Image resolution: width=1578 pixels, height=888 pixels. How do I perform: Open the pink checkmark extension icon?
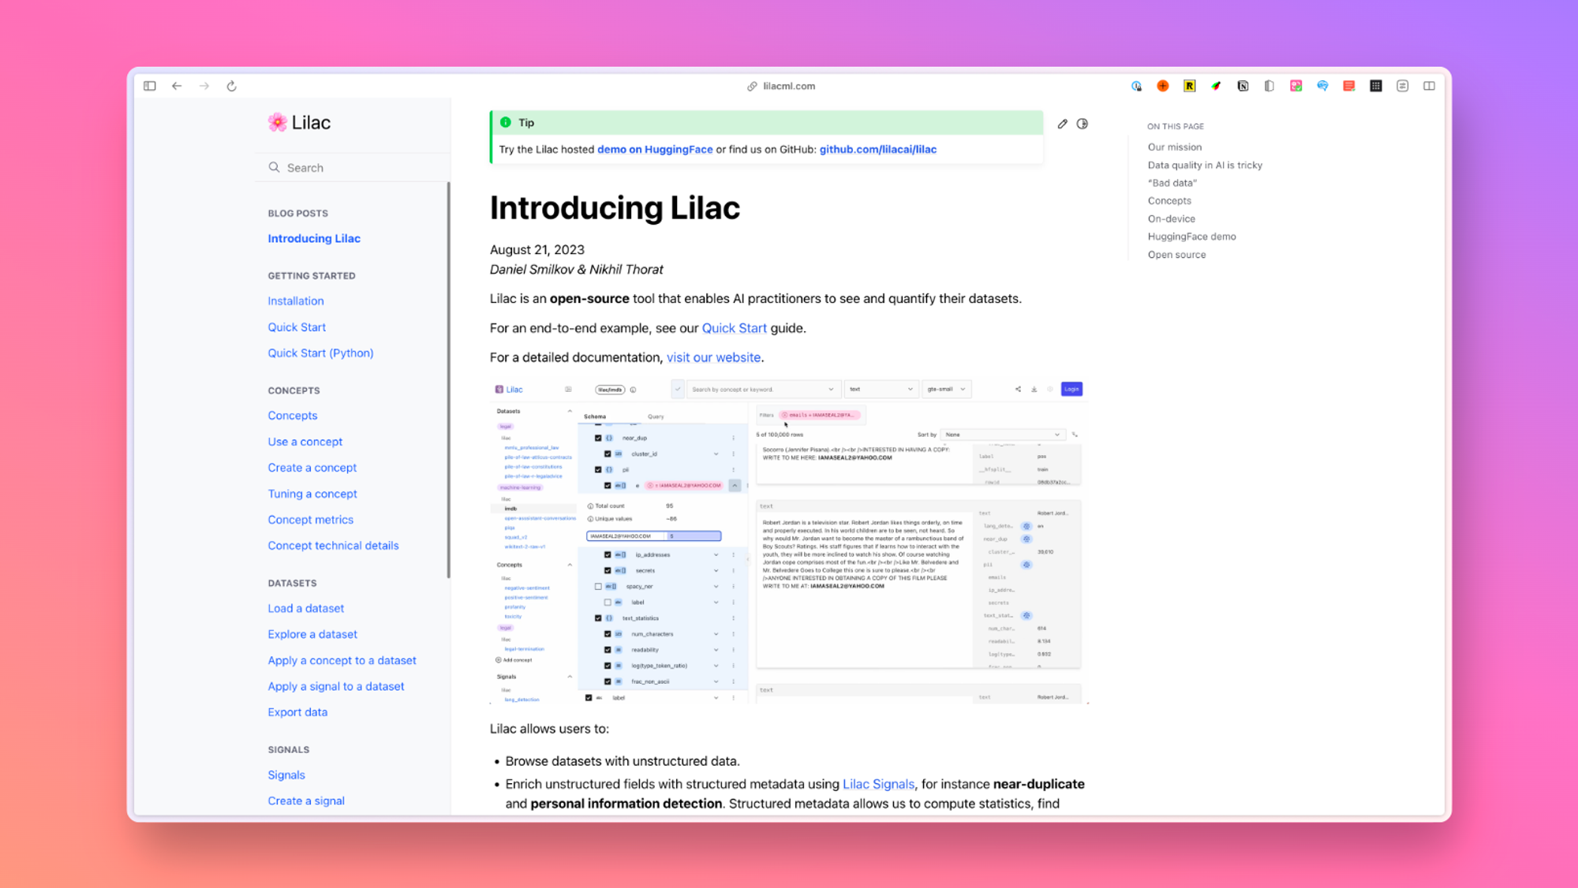click(1296, 86)
